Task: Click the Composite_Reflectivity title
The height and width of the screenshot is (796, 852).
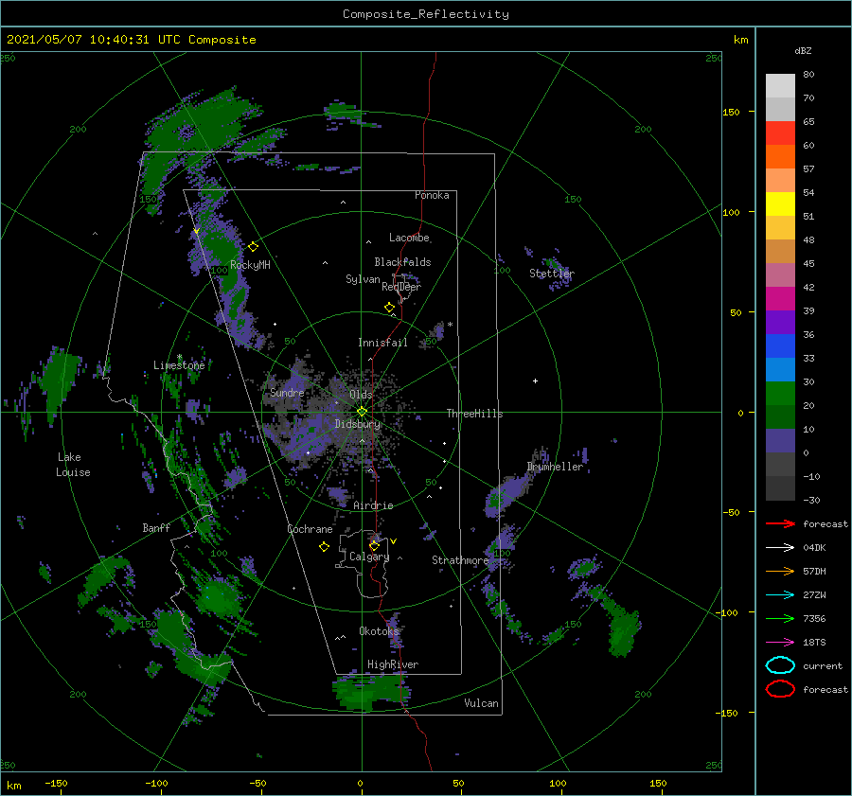Action: pyautogui.click(x=426, y=14)
